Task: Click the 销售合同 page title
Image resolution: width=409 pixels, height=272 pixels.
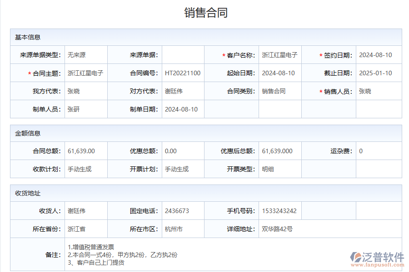Action: 204,13
